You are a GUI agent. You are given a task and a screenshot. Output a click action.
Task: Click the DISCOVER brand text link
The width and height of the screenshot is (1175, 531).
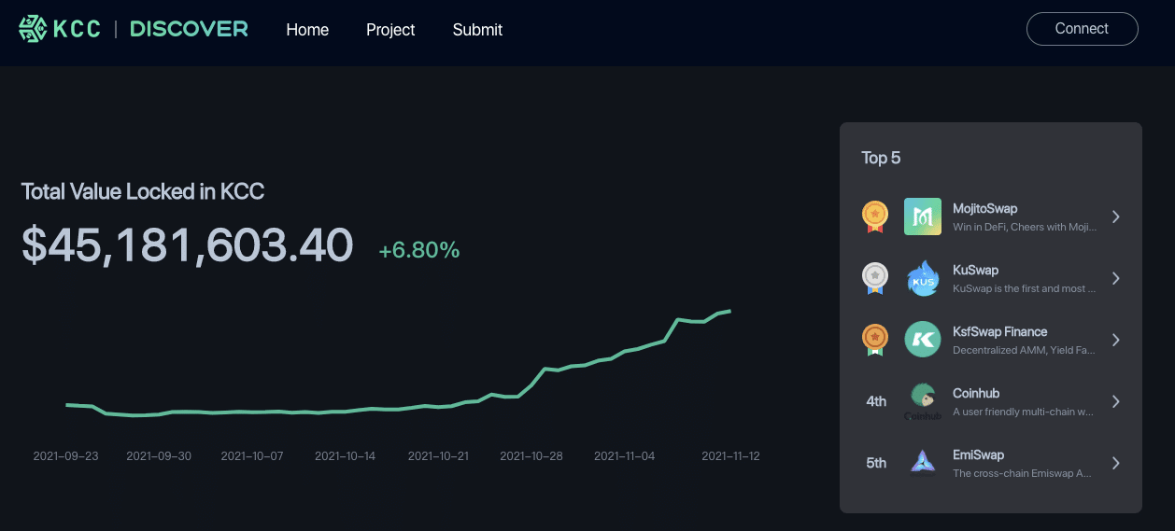point(189,29)
